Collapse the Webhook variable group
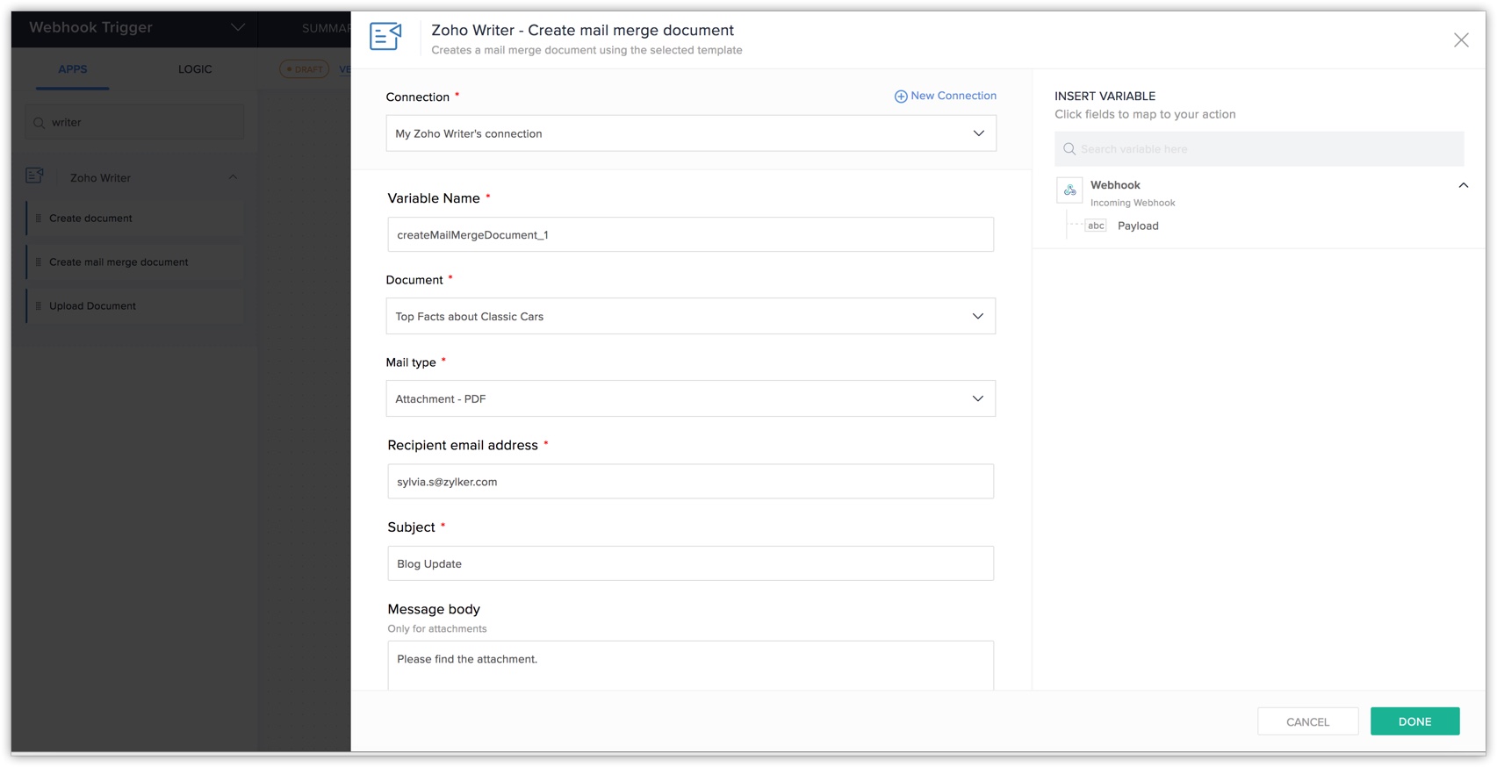Image resolution: width=1497 pixels, height=767 pixels. [1463, 185]
